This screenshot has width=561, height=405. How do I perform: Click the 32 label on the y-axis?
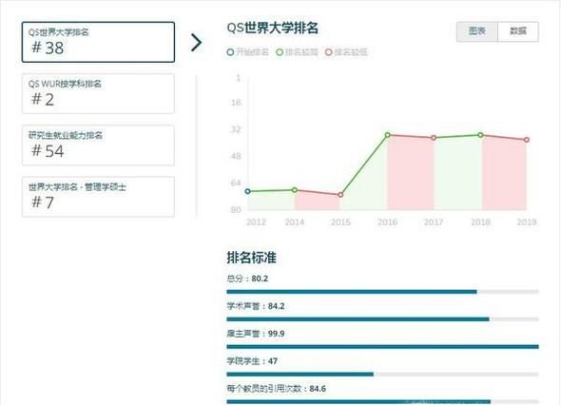click(x=236, y=129)
